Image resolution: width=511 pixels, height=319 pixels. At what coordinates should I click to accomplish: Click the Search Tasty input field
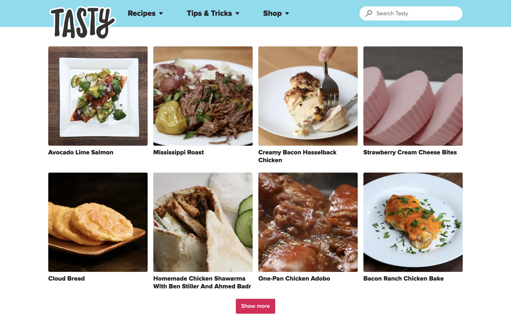pyautogui.click(x=411, y=14)
